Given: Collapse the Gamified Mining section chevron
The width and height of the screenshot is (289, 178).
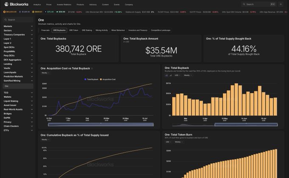Looking at the screenshot, I should point(32,80).
